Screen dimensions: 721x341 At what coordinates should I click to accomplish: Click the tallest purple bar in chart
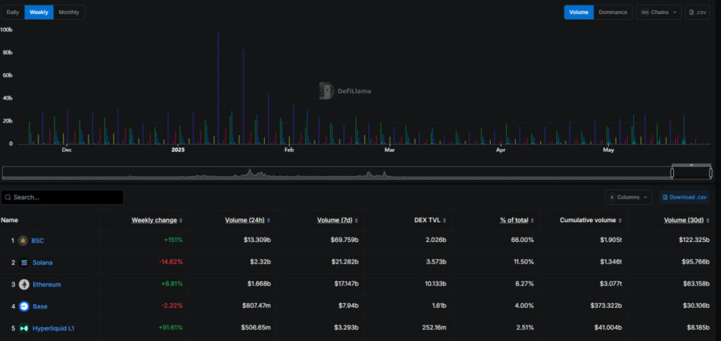(218, 89)
